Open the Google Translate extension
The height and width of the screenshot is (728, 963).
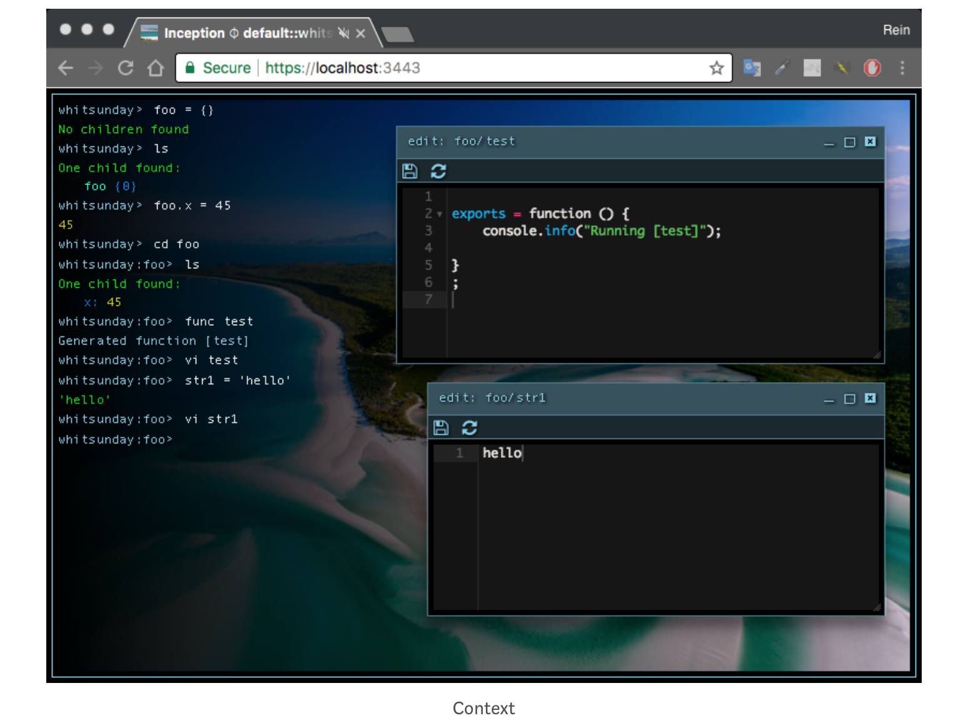752,68
